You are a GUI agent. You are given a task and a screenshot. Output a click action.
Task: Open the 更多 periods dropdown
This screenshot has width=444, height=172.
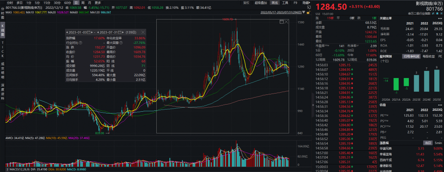point(98,3)
